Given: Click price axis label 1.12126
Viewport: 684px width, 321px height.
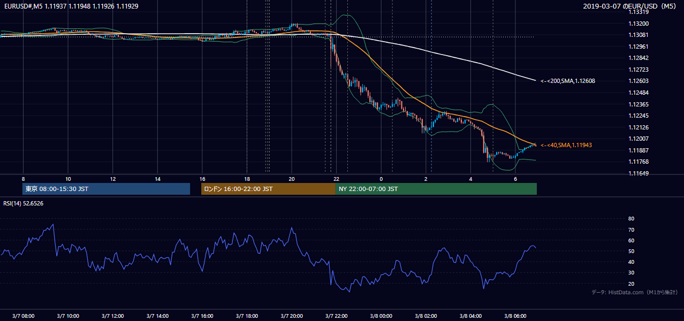Looking at the screenshot, I should [x=639, y=127].
